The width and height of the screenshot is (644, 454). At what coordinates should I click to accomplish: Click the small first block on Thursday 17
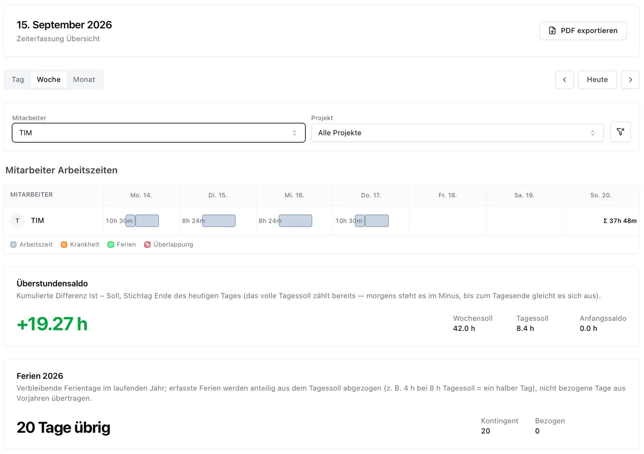360,221
